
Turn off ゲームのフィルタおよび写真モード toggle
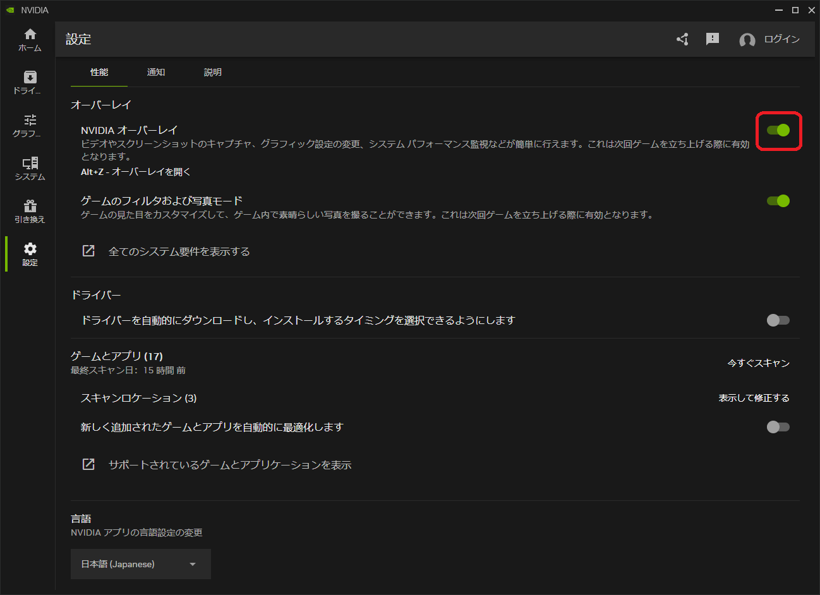(x=778, y=201)
